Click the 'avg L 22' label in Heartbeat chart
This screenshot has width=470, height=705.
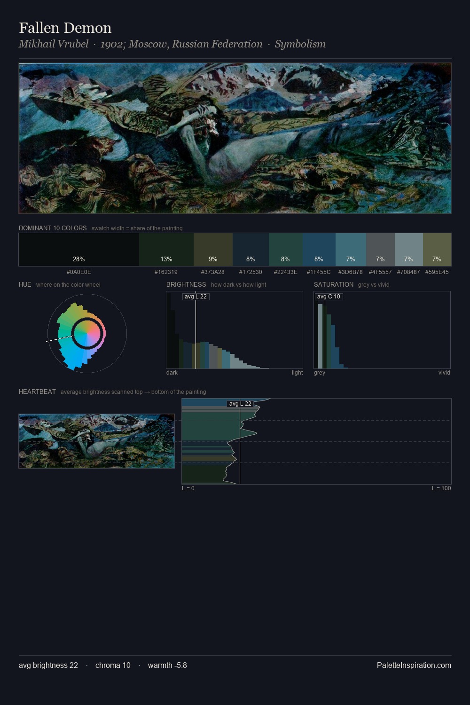tap(240, 404)
